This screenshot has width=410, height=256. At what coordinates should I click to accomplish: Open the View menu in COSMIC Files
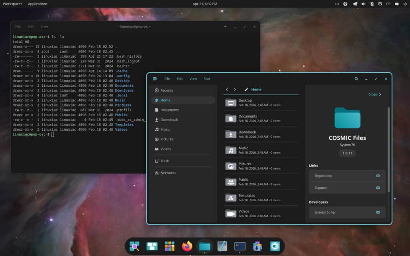coord(193,79)
